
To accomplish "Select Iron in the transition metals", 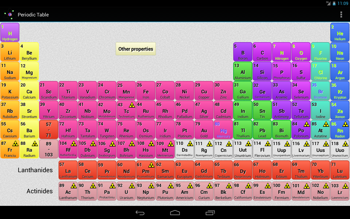I will [x=145, y=91].
